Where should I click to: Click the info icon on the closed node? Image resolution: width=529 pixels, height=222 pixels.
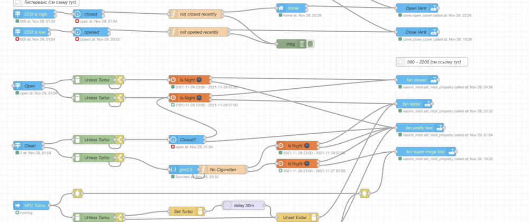point(77,14)
